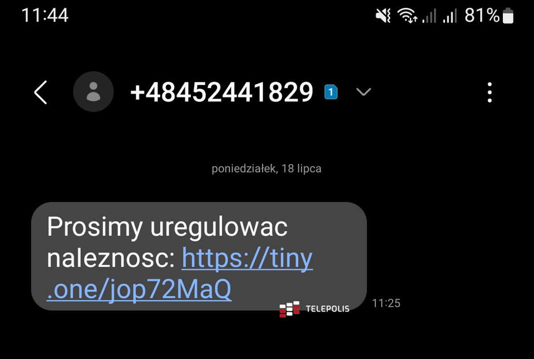Open the https://tiny link in the message
Image resolution: width=534 pixels, height=359 pixels.
pyautogui.click(x=247, y=258)
